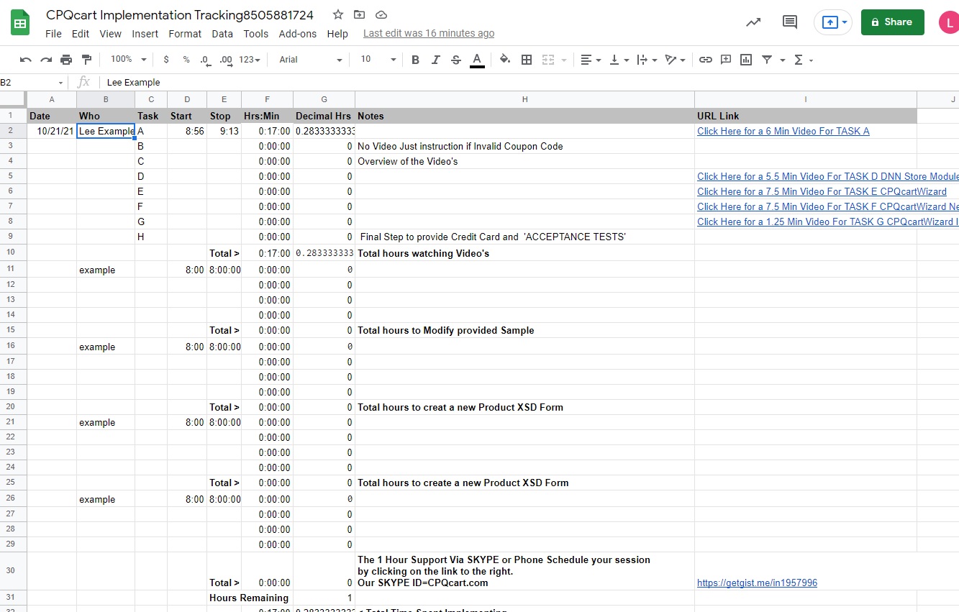959x612 pixels.
Task: Format as currency with dollar icon
Action: (x=166, y=60)
